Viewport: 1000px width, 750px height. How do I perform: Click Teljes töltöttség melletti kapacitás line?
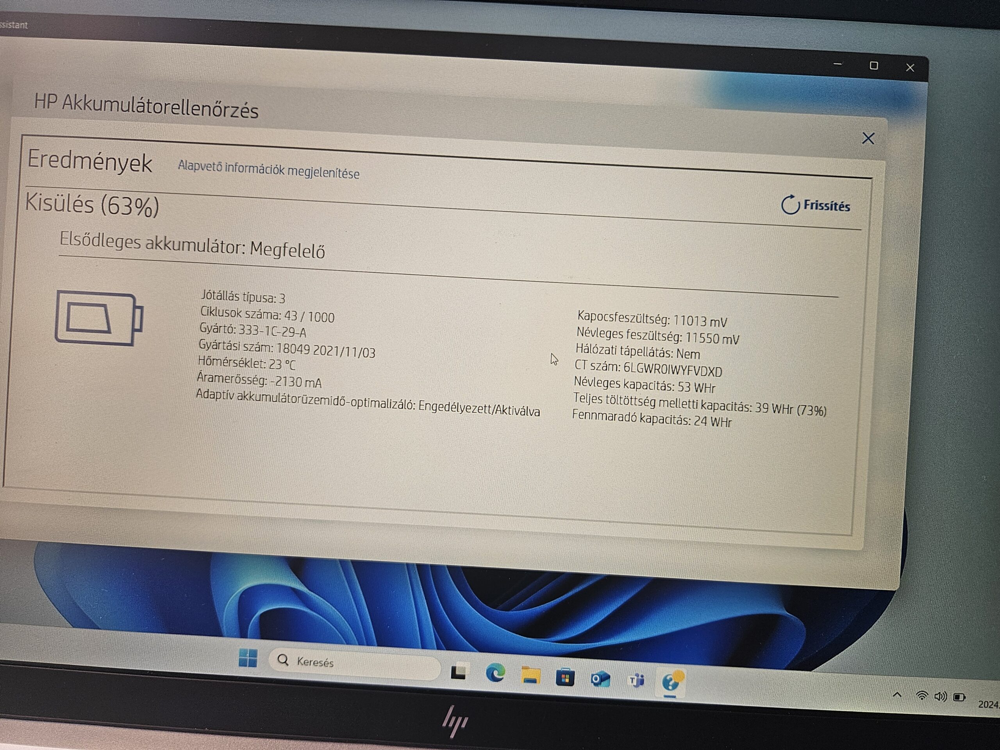pyautogui.click(x=699, y=405)
